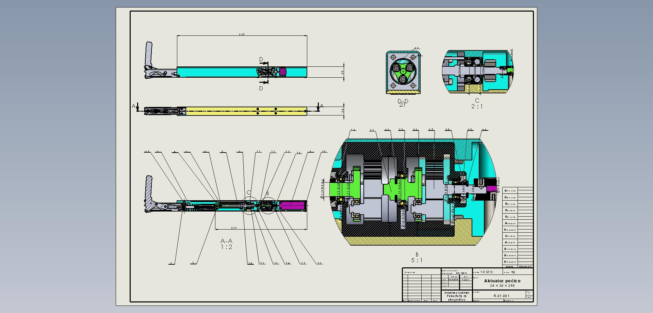Click balloon number 20 above section A-A

click(x=324, y=152)
